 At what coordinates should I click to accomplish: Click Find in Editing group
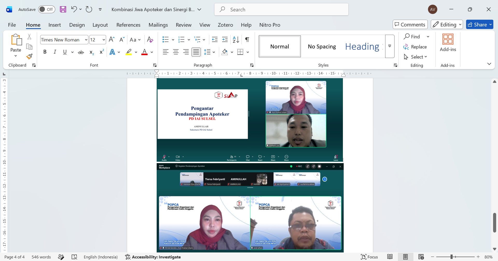pos(412,37)
